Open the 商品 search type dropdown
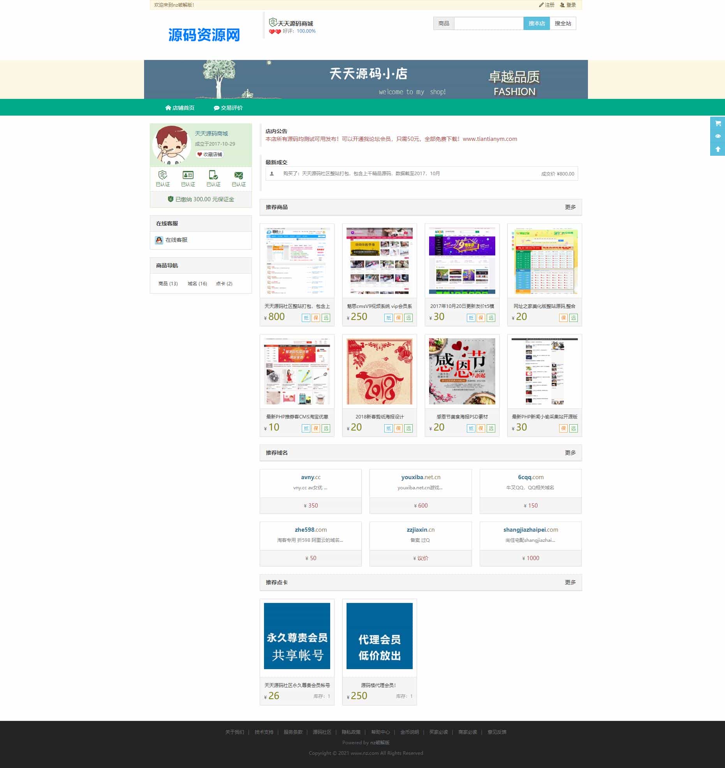This screenshot has width=725, height=768. [x=444, y=23]
